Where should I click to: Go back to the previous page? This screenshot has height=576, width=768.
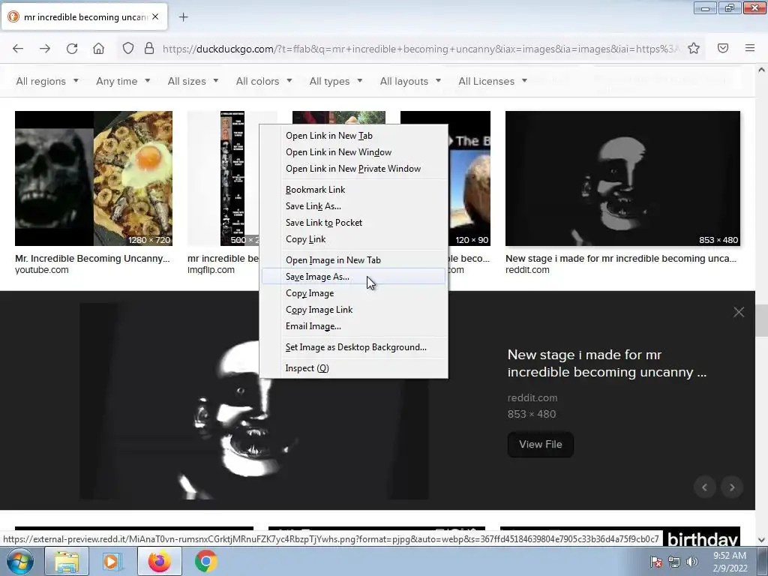click(18, 49)
